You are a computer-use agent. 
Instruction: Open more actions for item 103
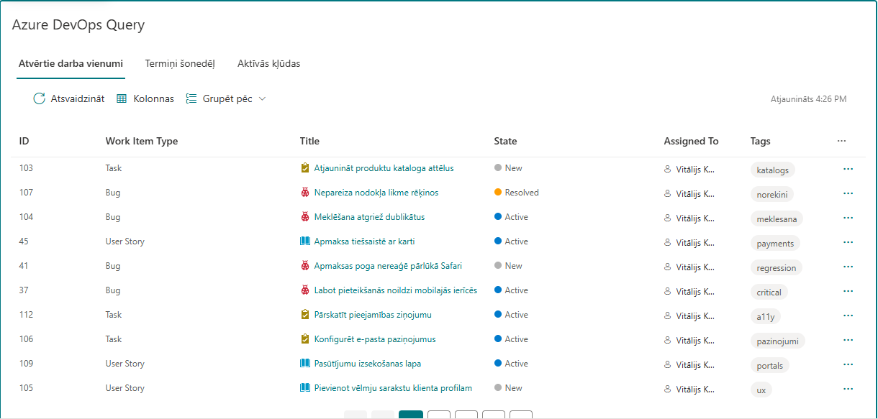coord(848,168)
